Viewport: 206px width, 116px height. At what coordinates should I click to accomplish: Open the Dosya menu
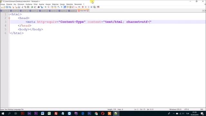[x=3, y=4]
